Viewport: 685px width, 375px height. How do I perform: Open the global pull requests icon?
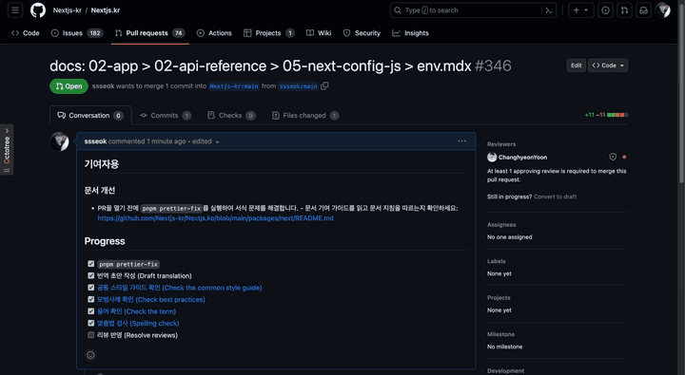pos(625,10)
